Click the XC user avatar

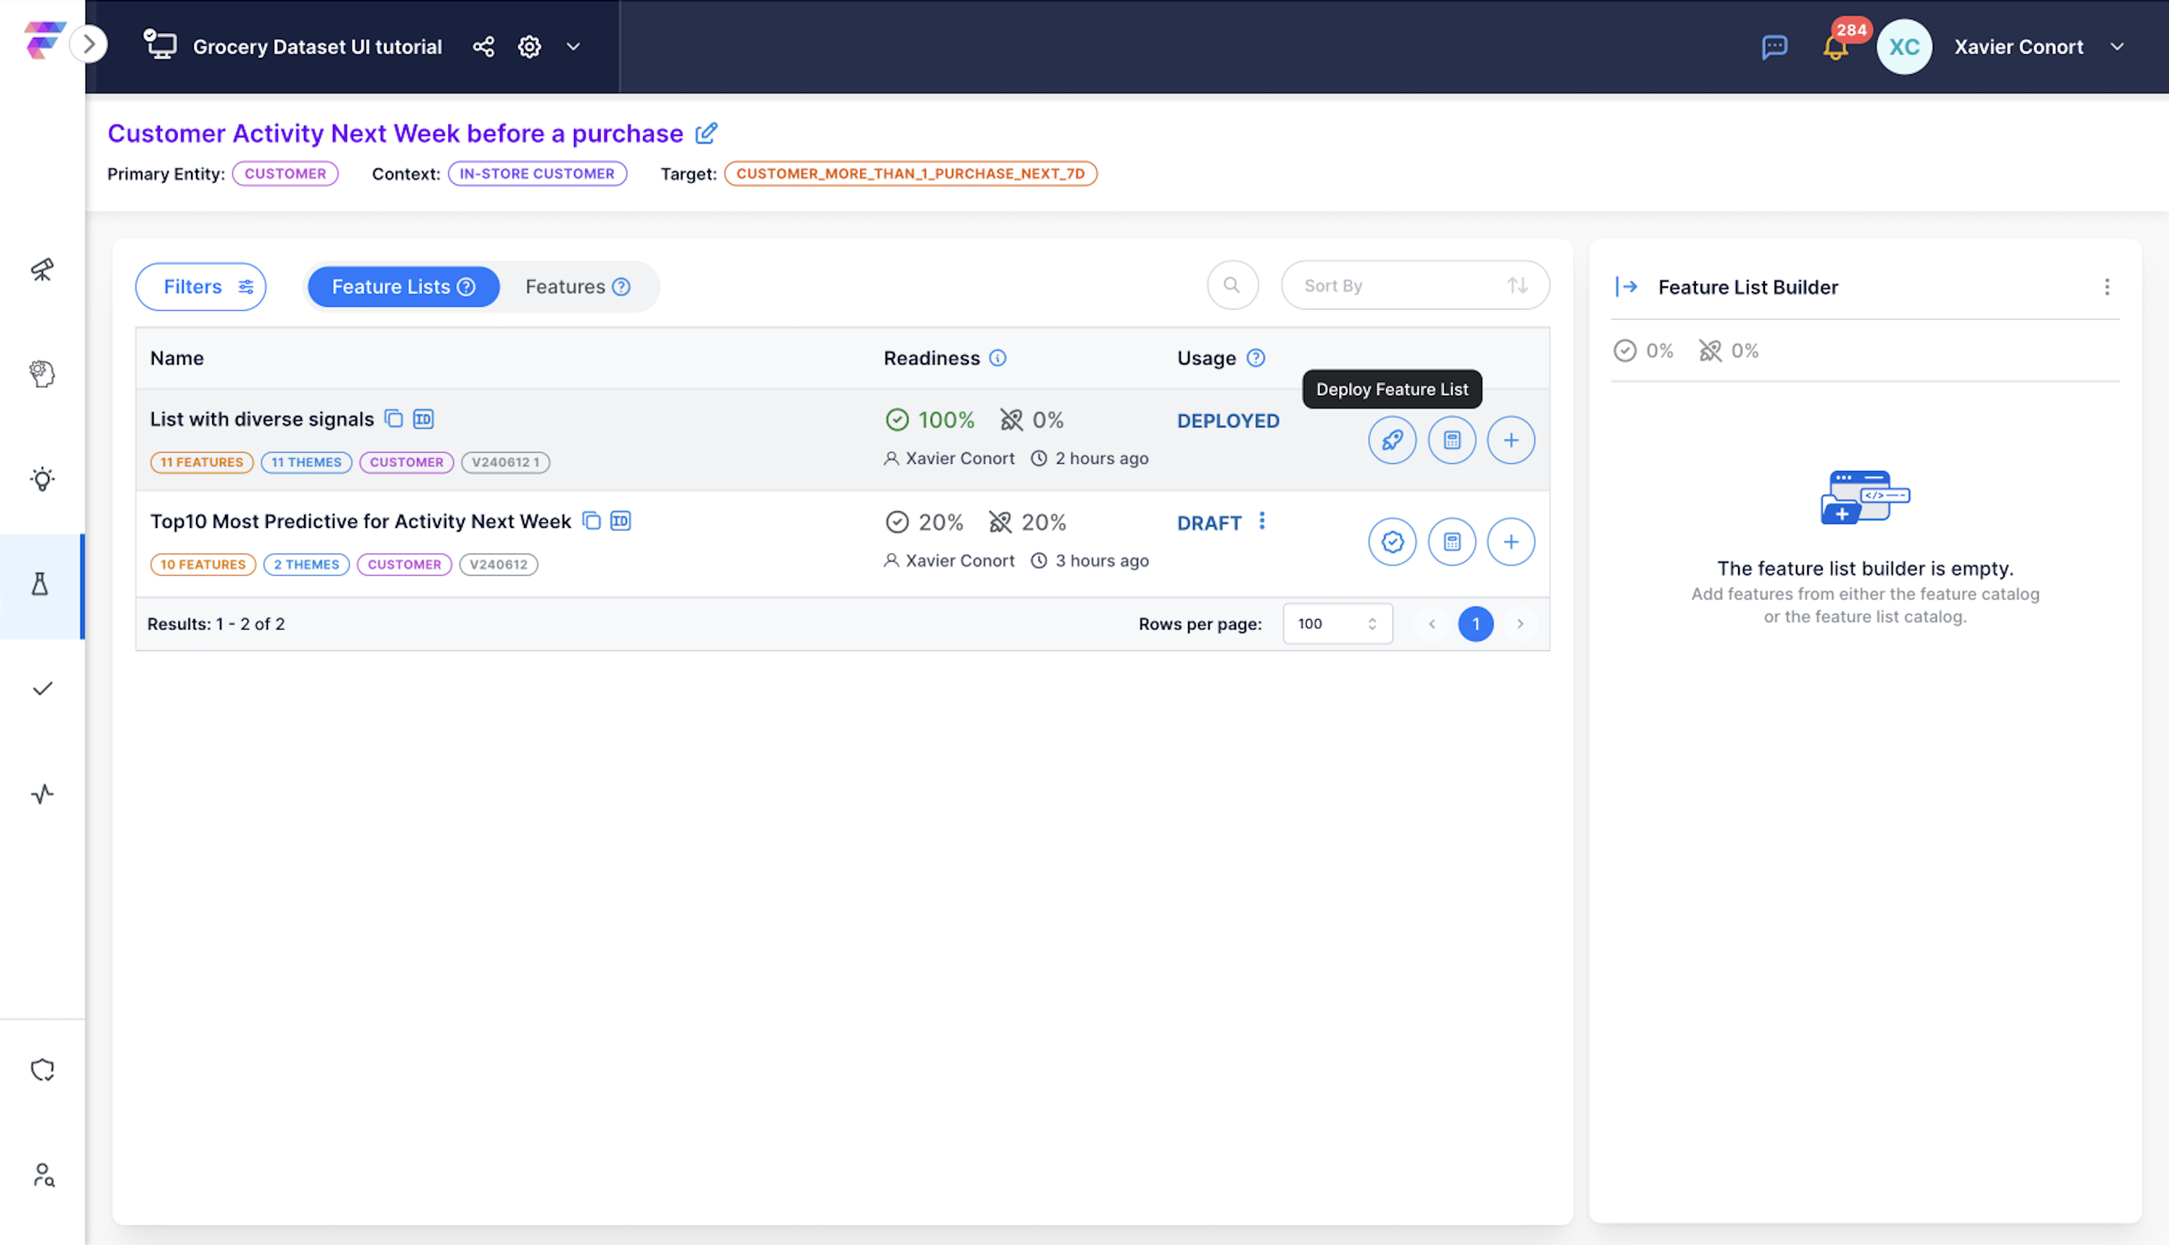pos(1904,47)
